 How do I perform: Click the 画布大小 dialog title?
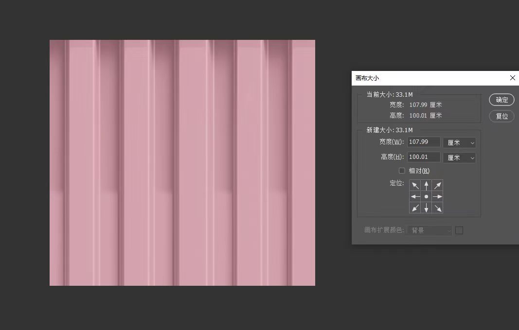[x=367, y=78]
